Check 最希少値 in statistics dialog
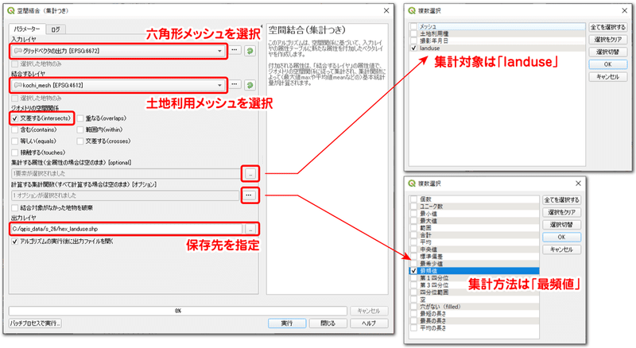 pos(413,264)
